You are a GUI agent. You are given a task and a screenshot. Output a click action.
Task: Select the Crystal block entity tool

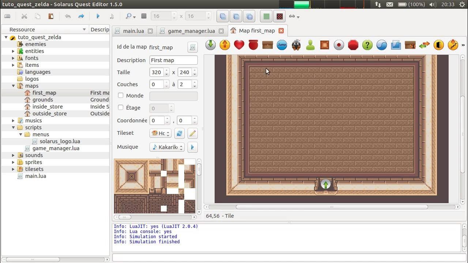coord(396,45)
